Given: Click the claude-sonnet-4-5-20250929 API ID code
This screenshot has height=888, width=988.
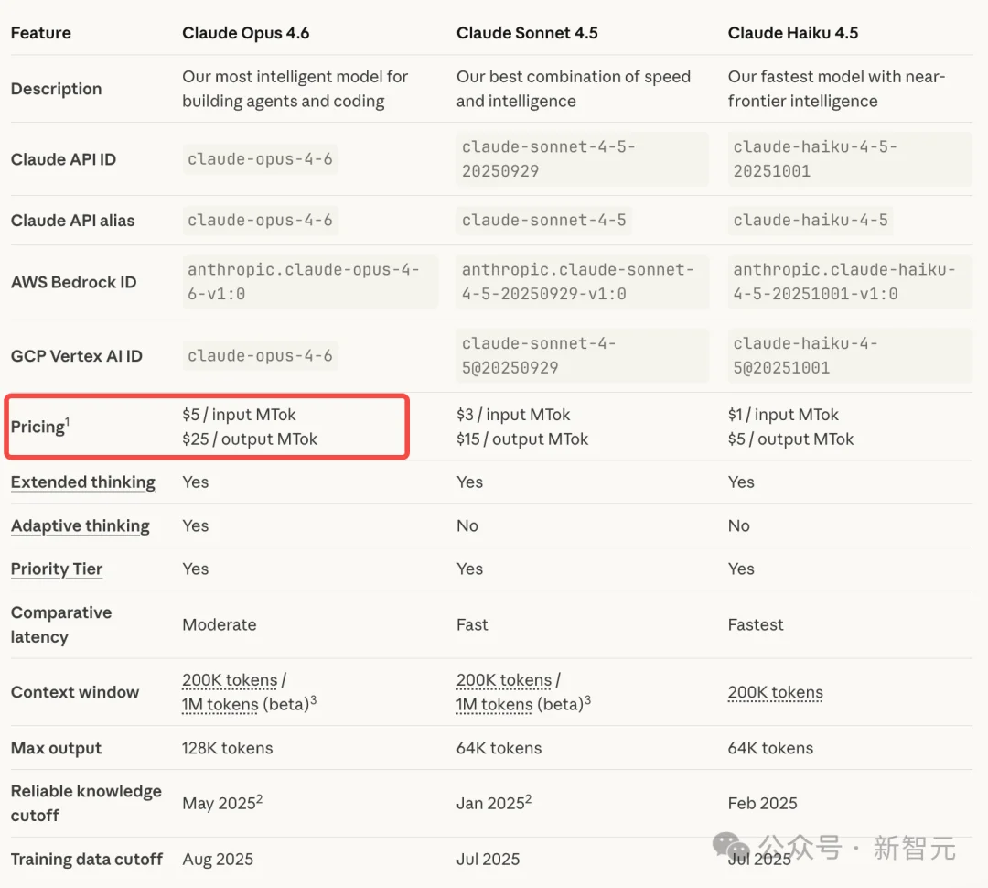Looking at the screenshot, I should (x=548, y=159).
